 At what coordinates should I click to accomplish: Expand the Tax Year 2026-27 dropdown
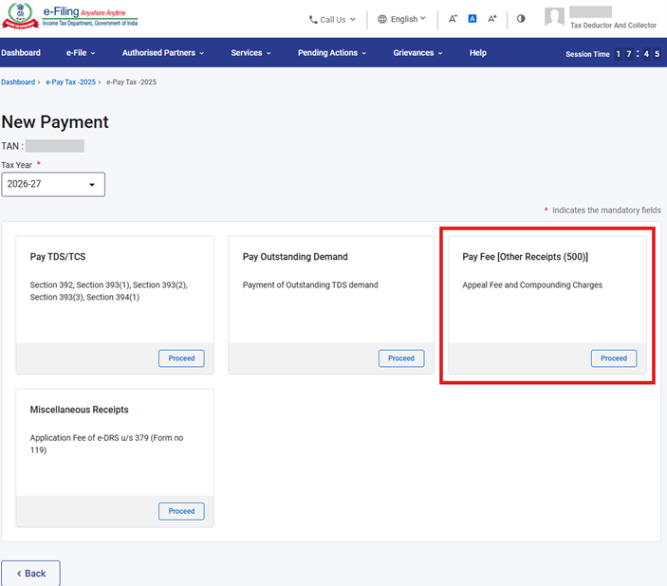click(53, 185)
